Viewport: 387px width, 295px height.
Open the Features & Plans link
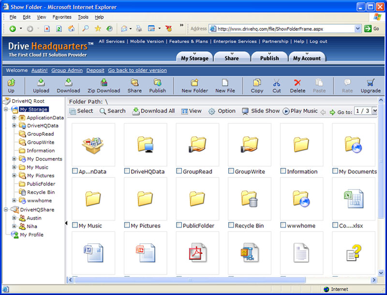pos(189,42)
